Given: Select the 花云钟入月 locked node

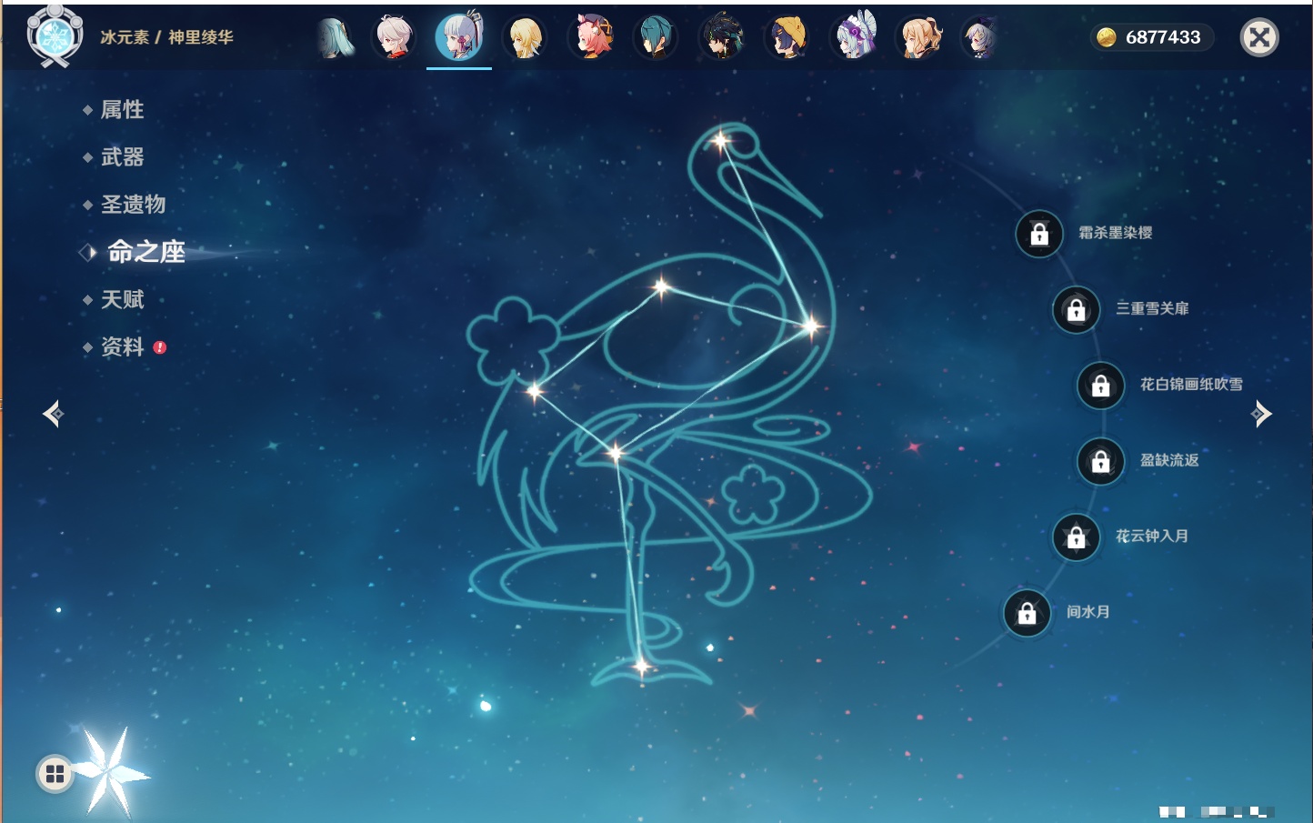Looking at the screenshot, I should click(1076, 537).
